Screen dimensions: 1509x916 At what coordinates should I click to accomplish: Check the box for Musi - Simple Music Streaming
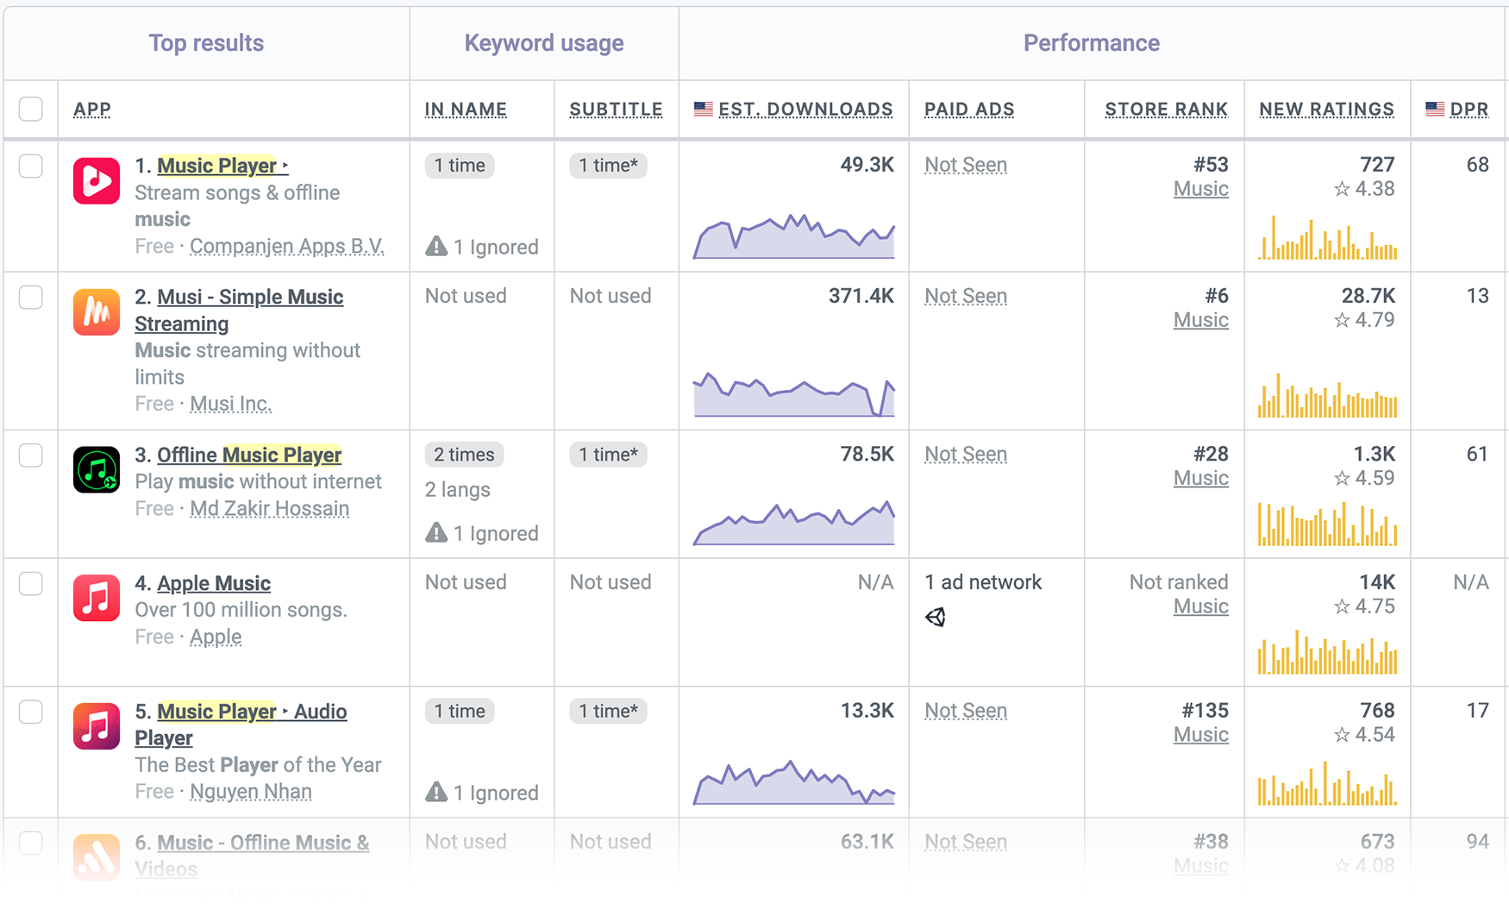point(31,297)
